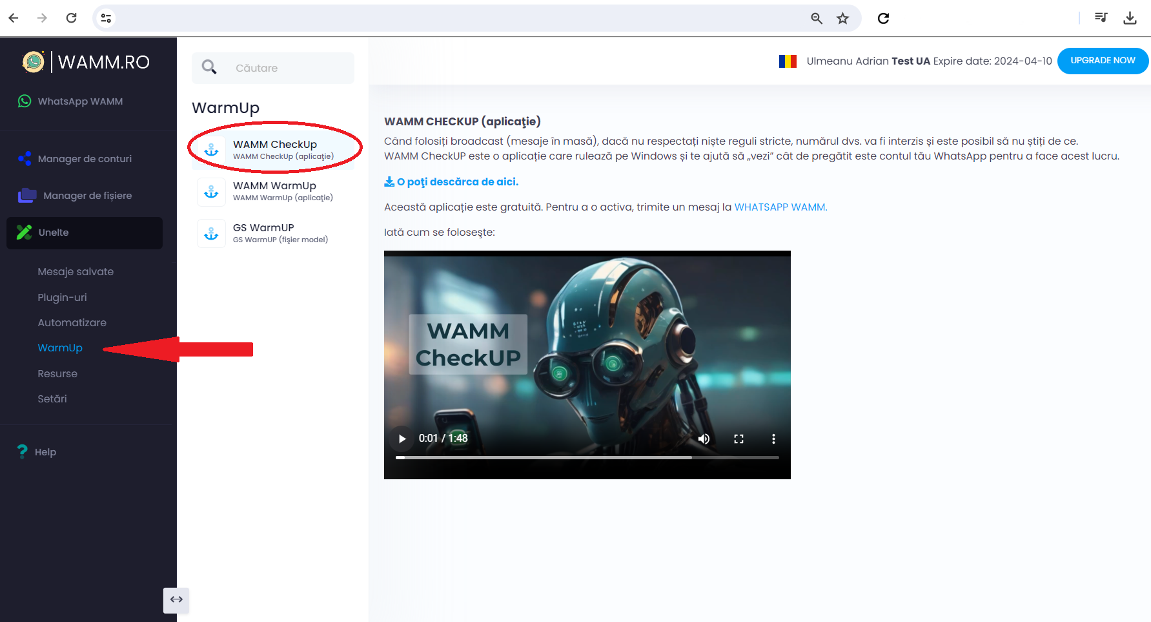Open Plugin-uri submenu item

tap(62, 297)
